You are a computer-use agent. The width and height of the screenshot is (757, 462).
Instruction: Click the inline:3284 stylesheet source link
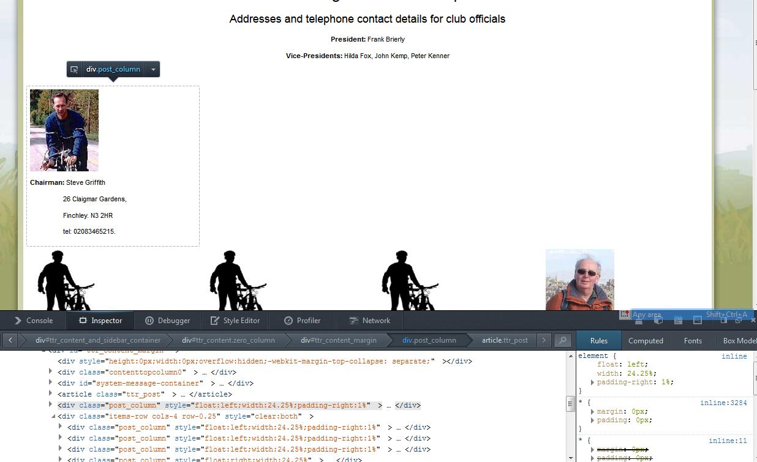point(723,403)
